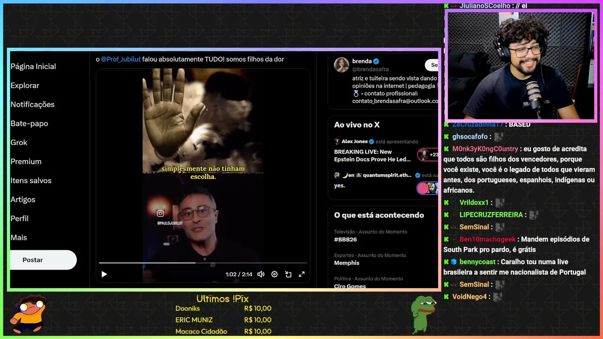Expand the Mais menu item
603x339 pixels.
coord(19,238)
